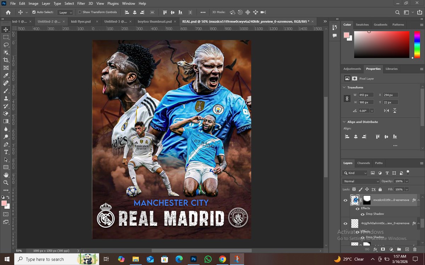Click the Home icon in options bar

(x=8, y=12)
